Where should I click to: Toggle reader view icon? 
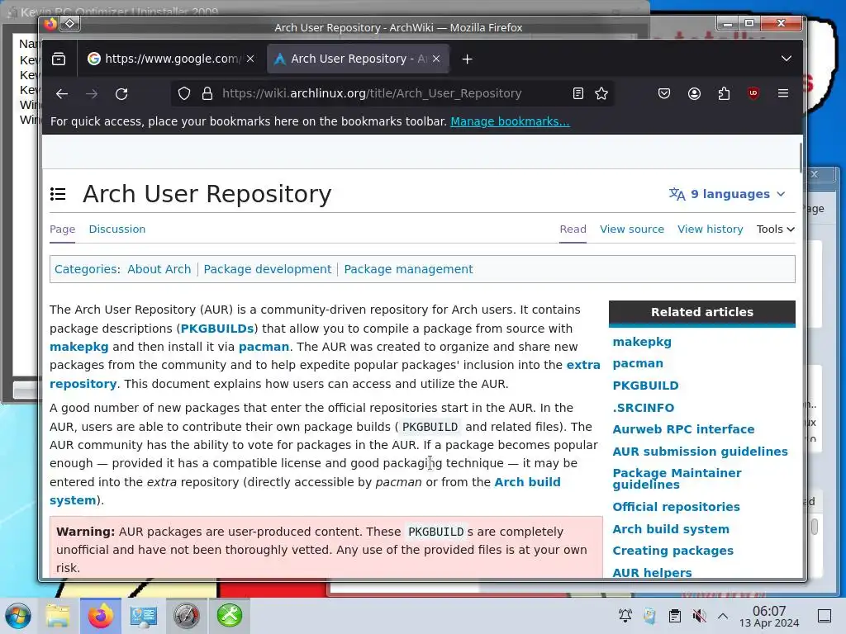577,94
